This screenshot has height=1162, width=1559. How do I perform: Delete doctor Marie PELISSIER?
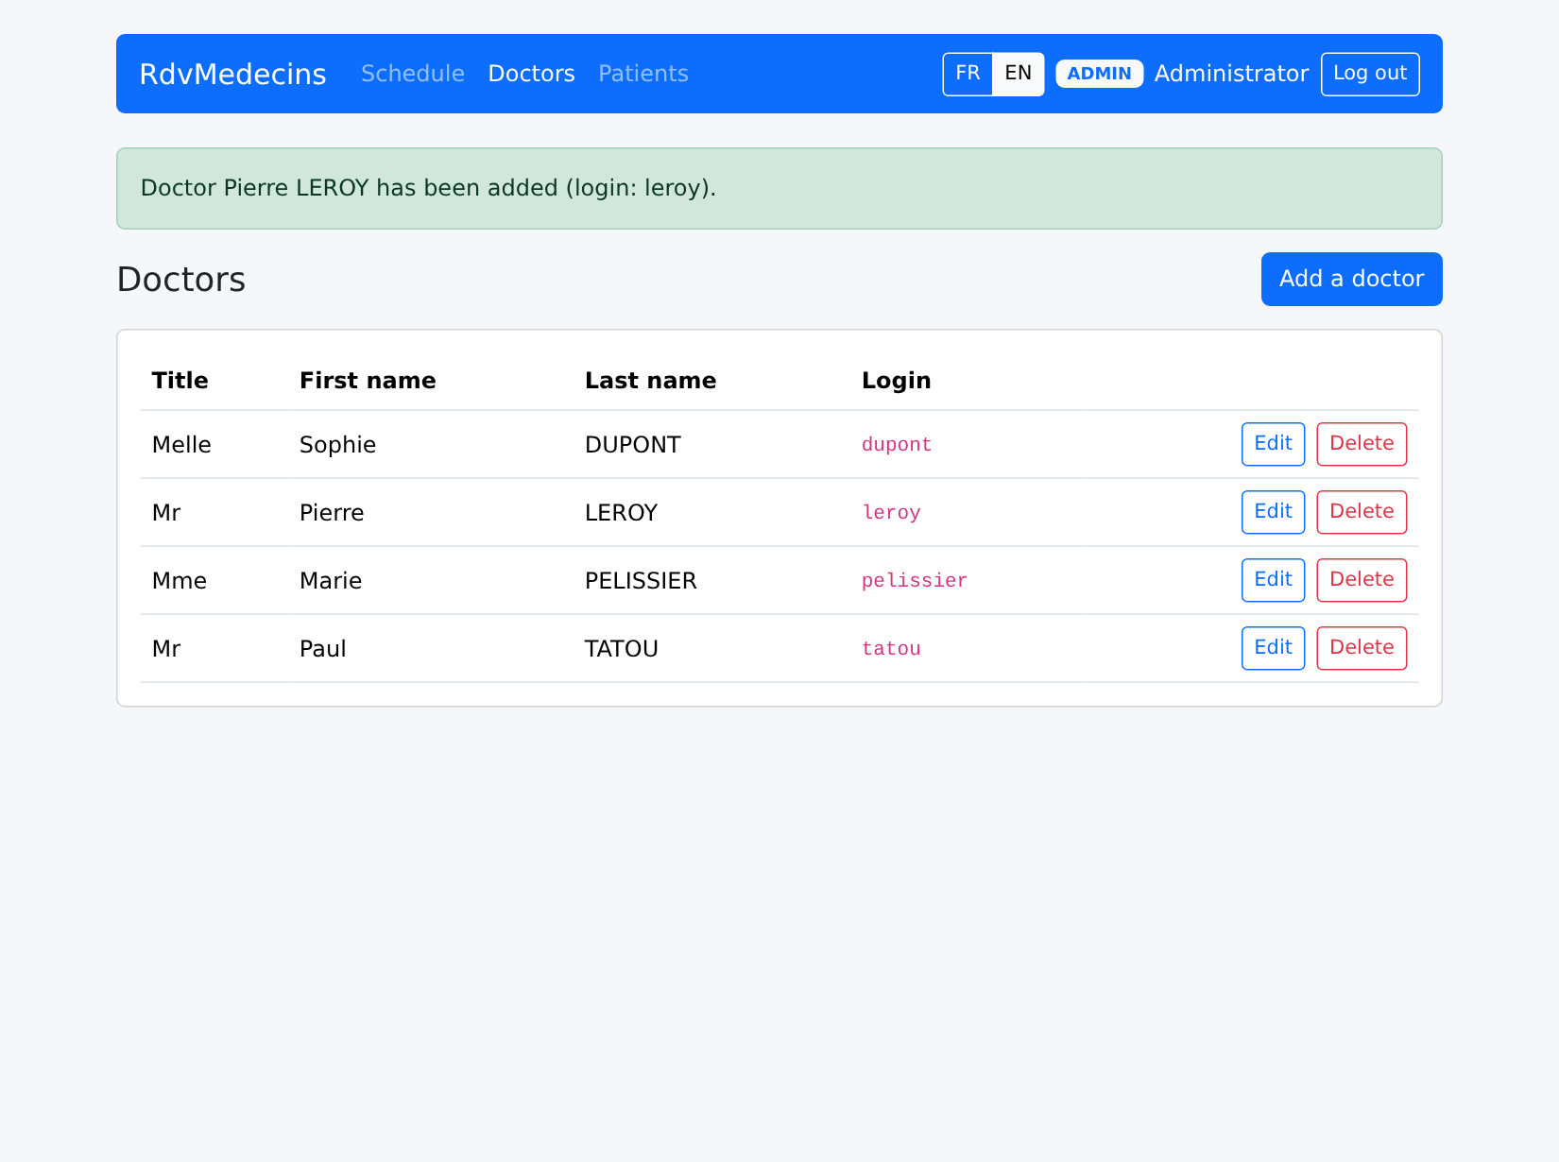(x=1362, y=580)
